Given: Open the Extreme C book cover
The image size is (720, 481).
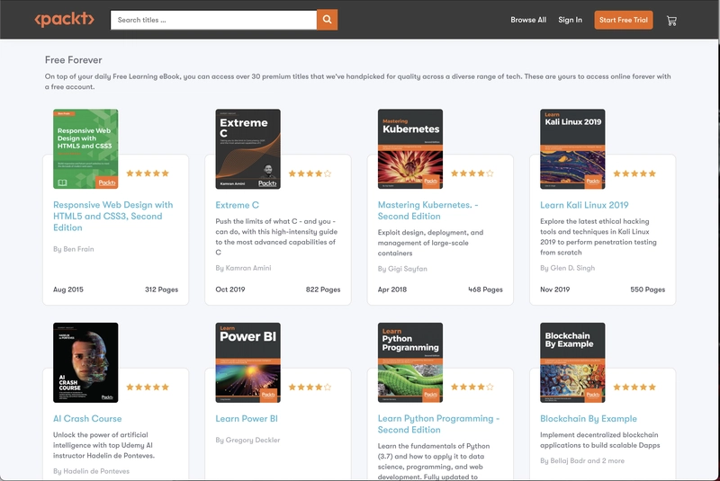Looking at the screenshot, I should (248, 149).
